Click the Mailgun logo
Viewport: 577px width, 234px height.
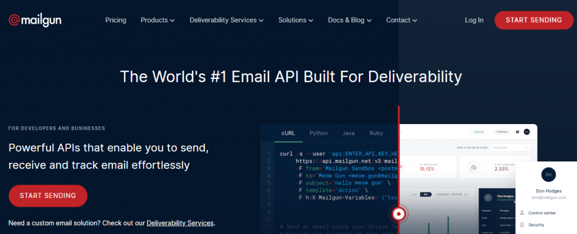click(35, 20)
